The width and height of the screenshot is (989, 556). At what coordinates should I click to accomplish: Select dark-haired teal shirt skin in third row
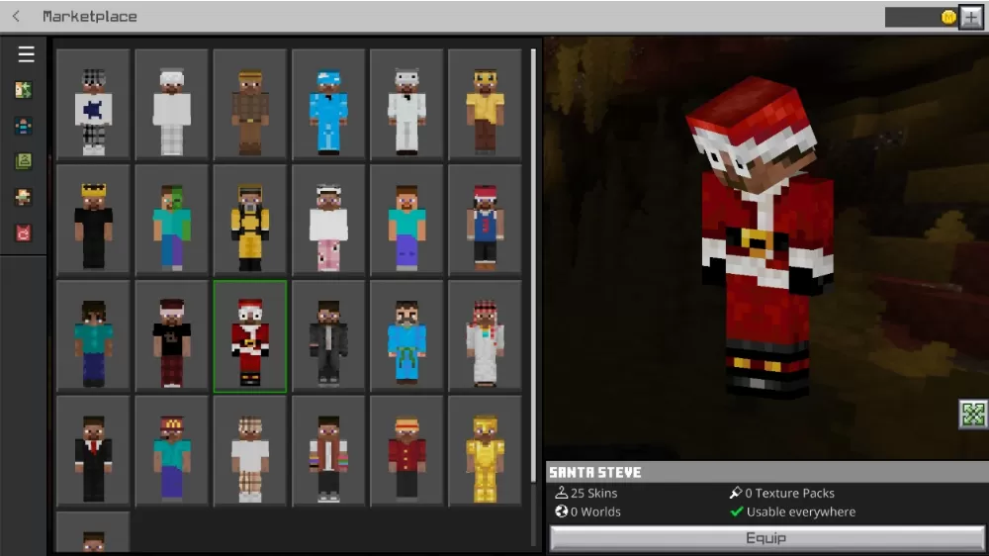[93, 336]
